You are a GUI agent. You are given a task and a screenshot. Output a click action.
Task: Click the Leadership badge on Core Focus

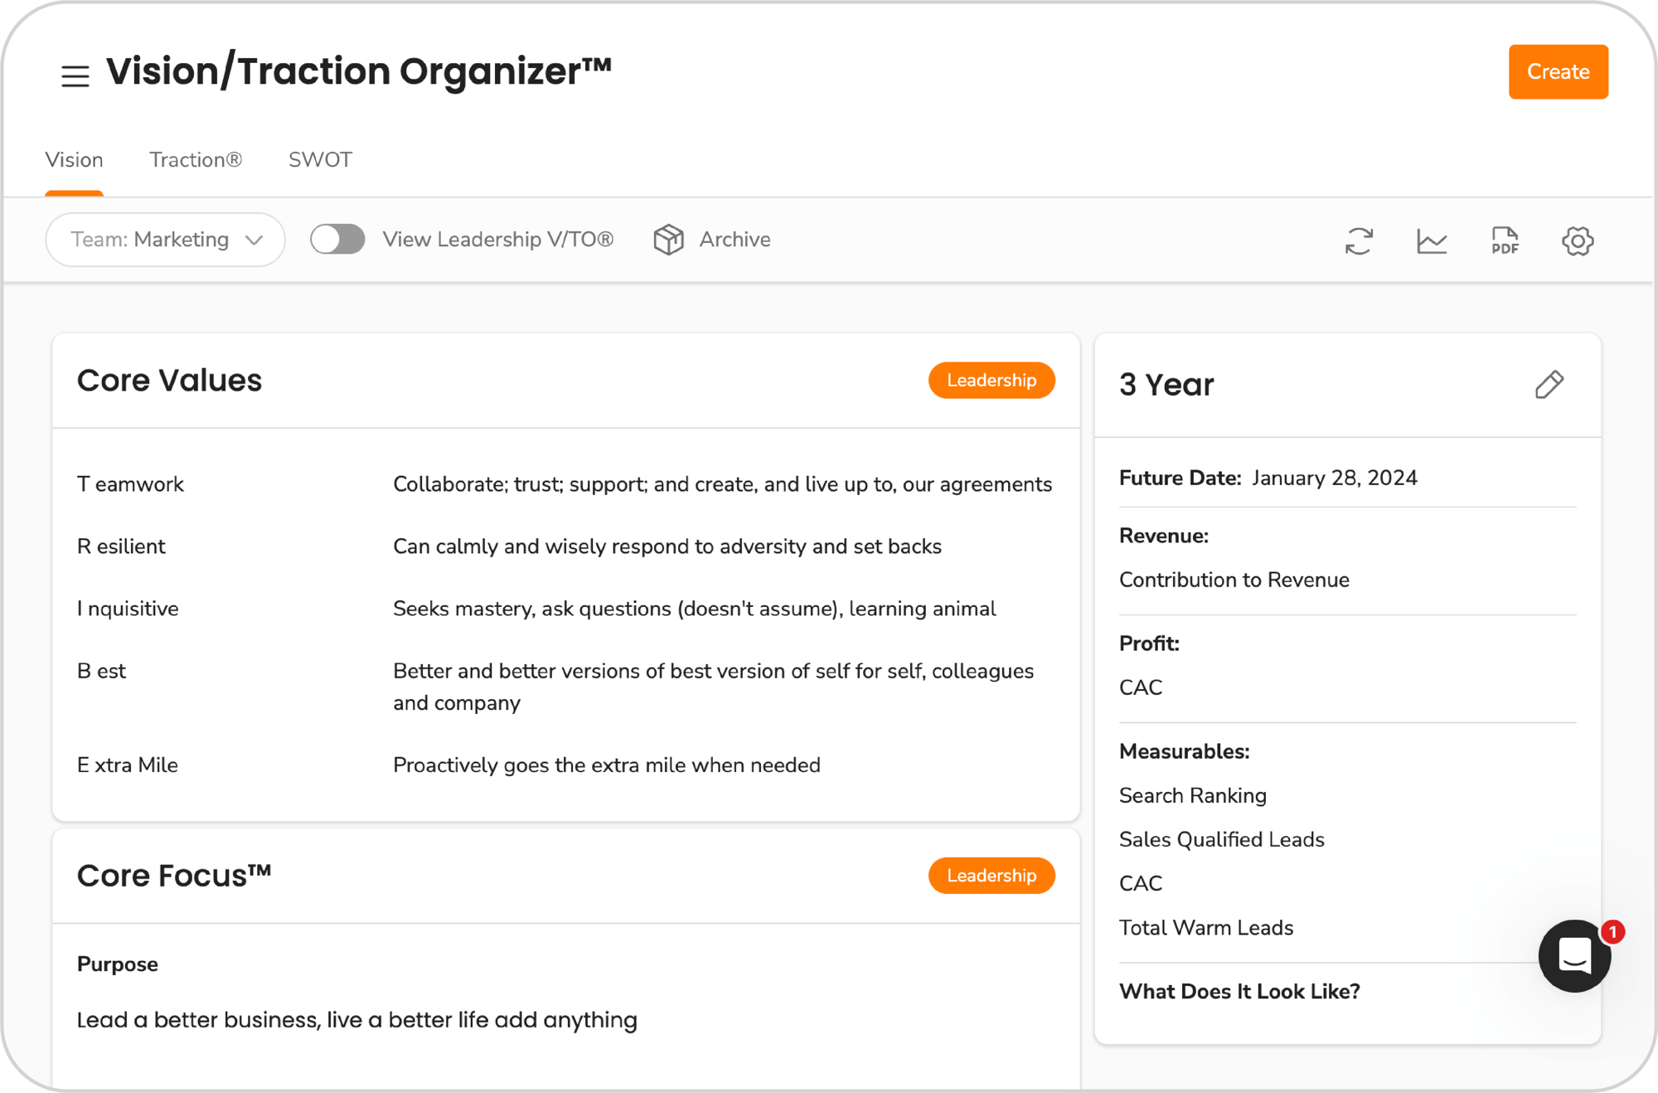click(x=991, y=875)
